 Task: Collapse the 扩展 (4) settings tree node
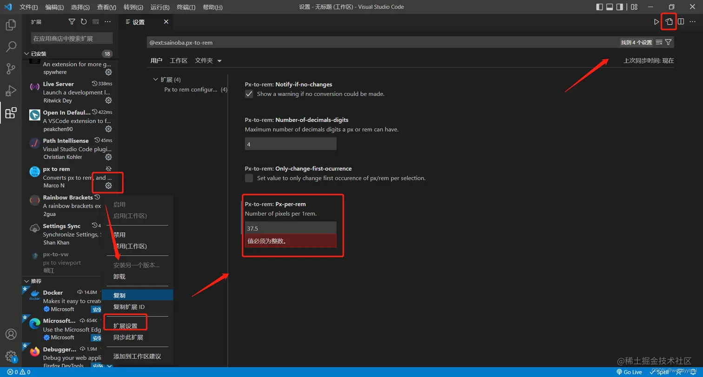(166, 79)
